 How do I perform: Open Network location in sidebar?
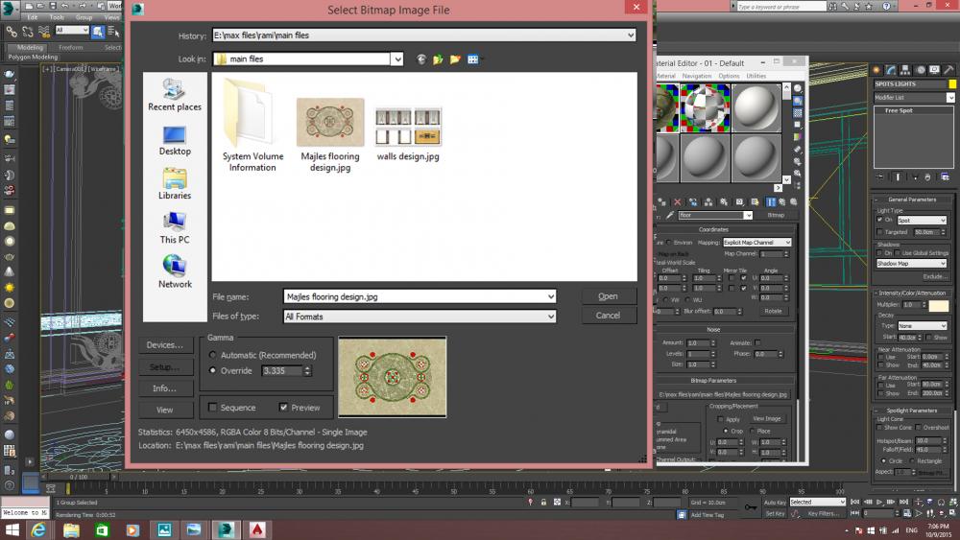[175, 271]
